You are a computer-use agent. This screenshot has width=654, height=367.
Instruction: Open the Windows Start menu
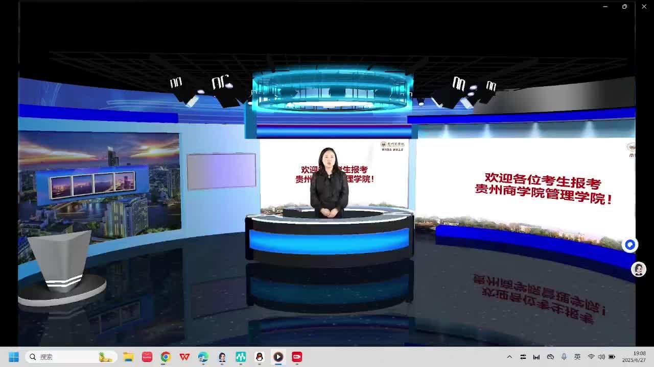14,357
